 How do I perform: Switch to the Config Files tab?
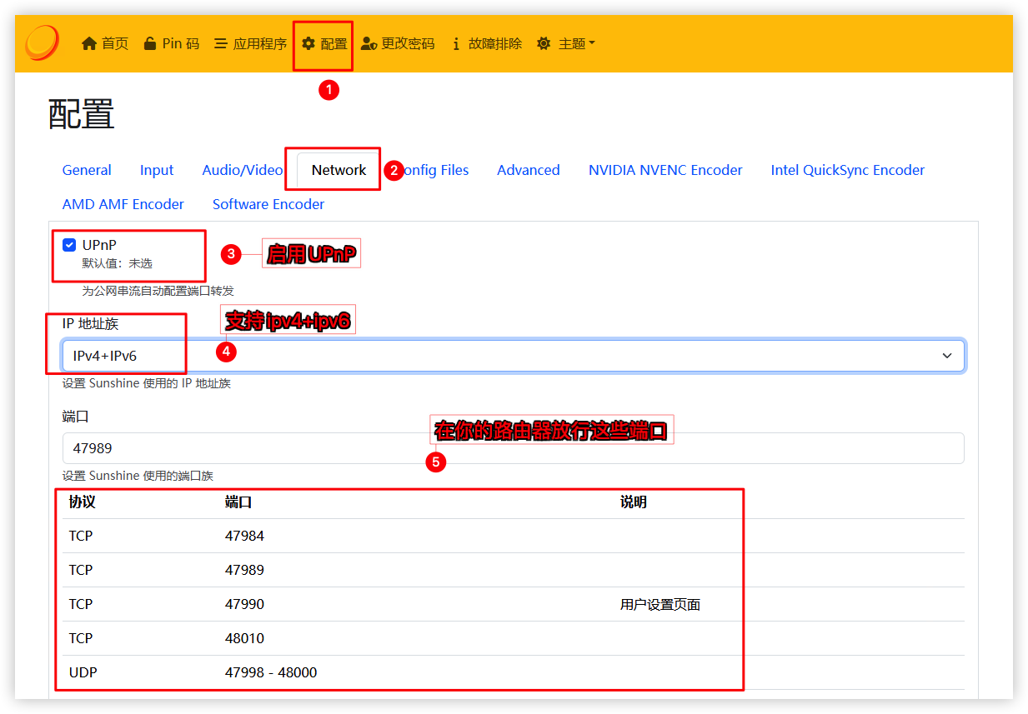pos(432,170)
